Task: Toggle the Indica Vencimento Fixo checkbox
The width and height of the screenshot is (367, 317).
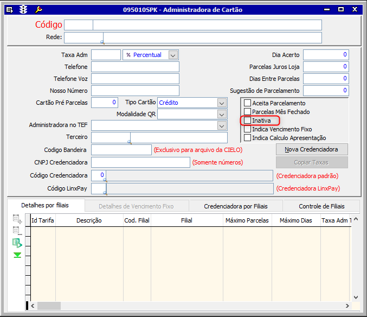Action: 248,129
